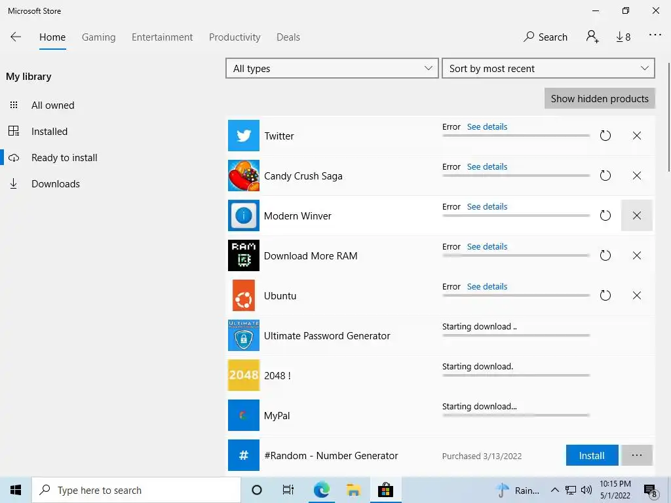Launch Microsoft Edge from the taskbar
The height and width of the screenshot is (503, 671).
point(321,490)
